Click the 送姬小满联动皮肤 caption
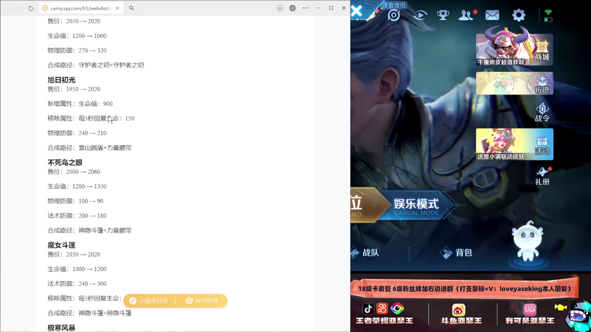This screenshot has width=591, height=332. coord(501,157)
